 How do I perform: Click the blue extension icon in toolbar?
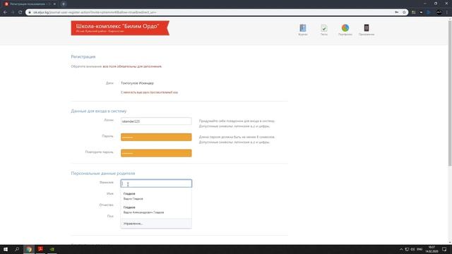coord(429,13)
